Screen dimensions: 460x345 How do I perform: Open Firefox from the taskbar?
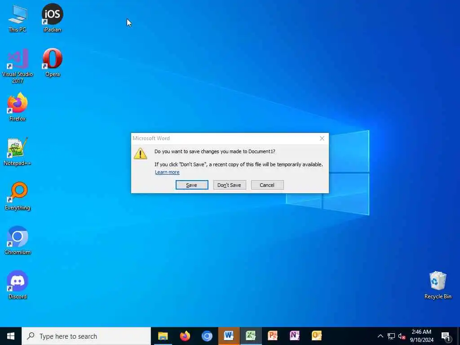(185, 336)
